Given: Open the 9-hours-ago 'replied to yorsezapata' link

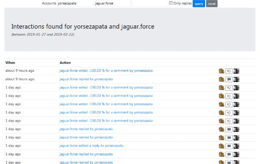Looking at the screenshot, I should click(x=86, y=79).
